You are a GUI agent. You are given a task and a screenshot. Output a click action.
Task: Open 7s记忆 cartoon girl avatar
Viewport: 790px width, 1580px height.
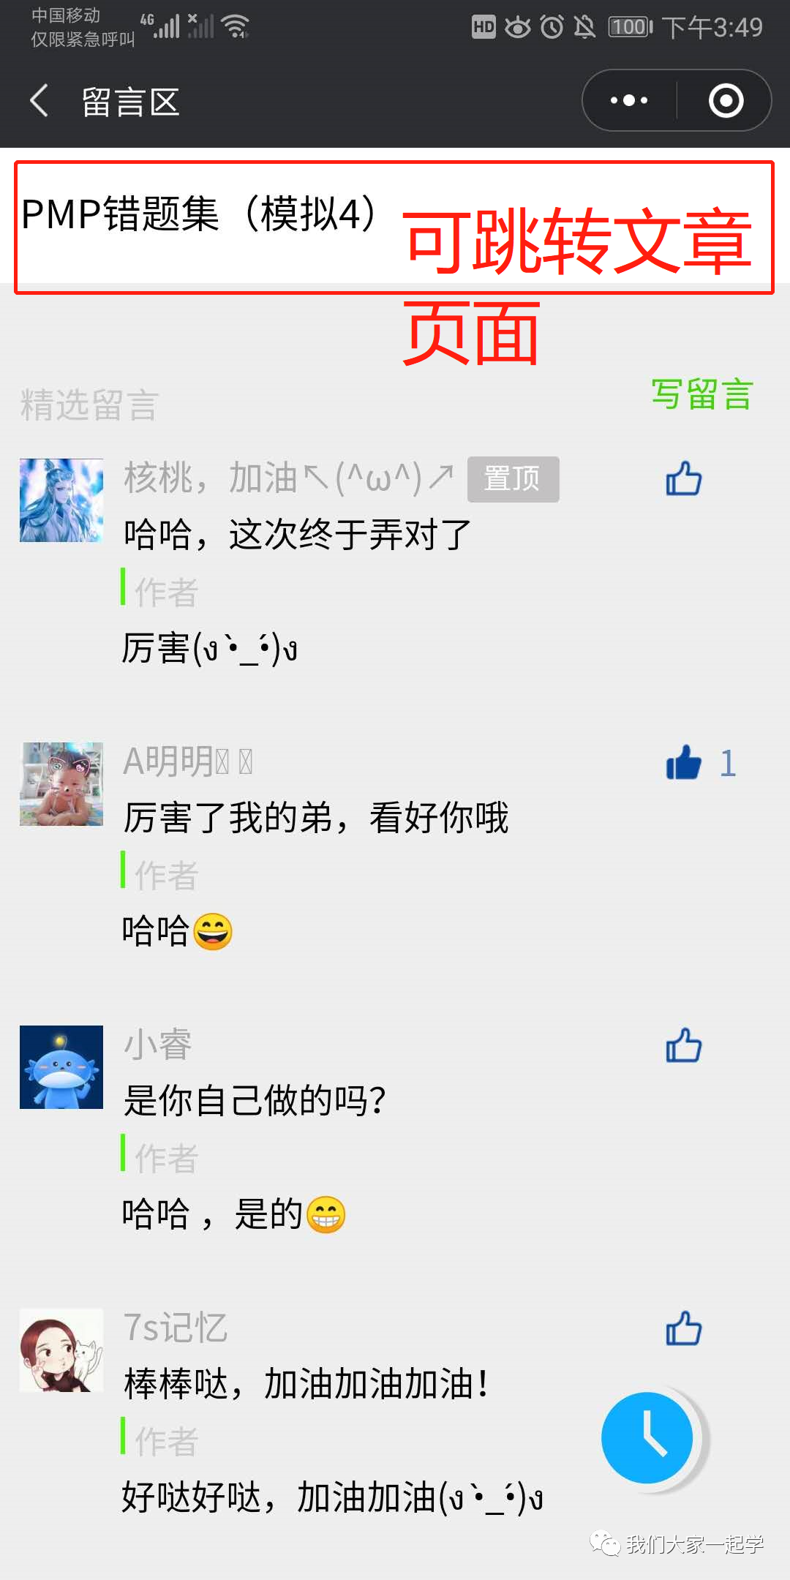(x=61, y=1350)
